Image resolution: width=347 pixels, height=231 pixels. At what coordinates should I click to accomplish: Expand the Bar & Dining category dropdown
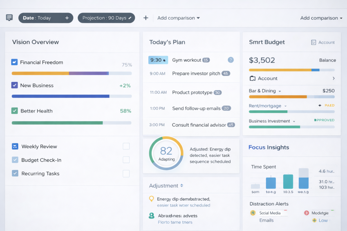[280, 91]
